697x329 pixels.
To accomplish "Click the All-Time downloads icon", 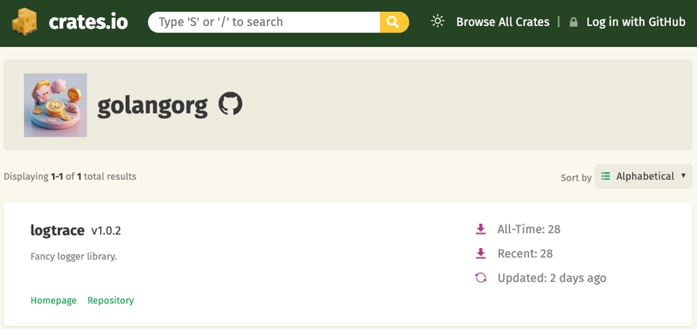I will [x=480, y=229].
